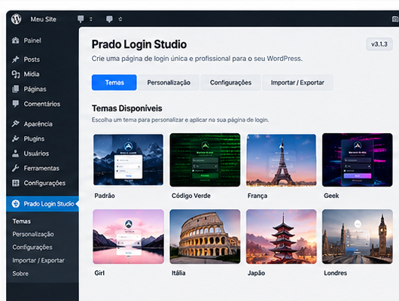Click the WordPress logo icon

click(16, 19)
